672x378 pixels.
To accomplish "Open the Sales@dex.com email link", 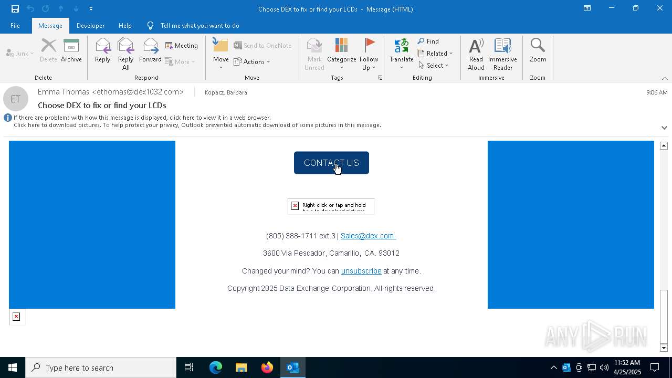I will (x=368, y=236).
